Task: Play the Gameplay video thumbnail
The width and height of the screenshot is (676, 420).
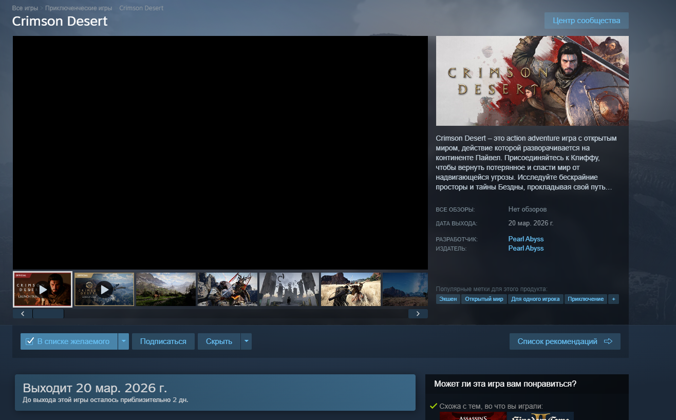Action: 104,290
